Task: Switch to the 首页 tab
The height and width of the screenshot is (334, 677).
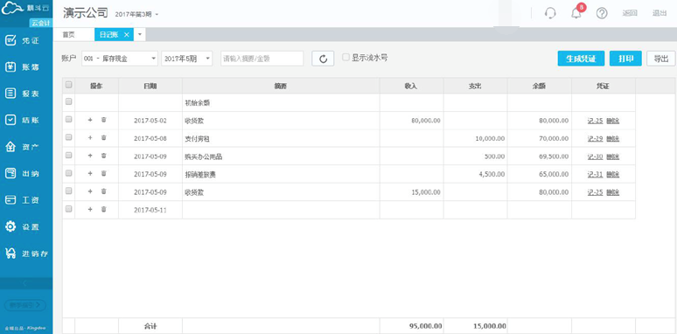Action: (68, 35)
